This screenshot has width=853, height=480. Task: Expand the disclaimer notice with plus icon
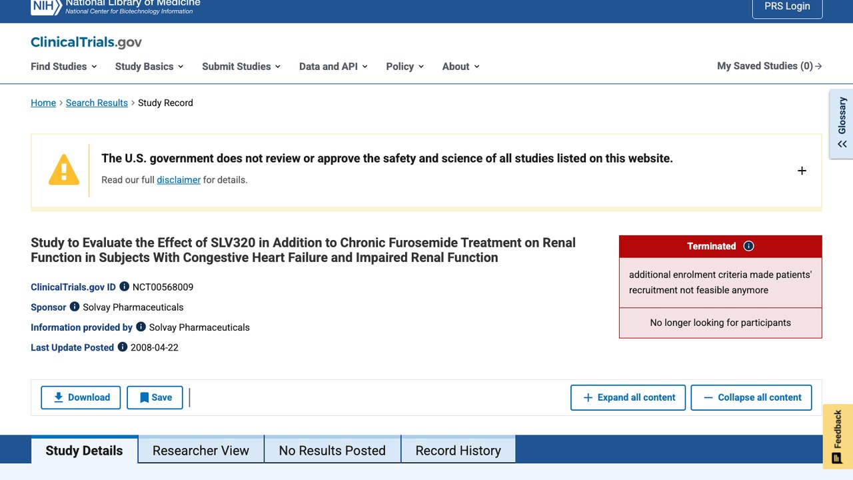802,171
